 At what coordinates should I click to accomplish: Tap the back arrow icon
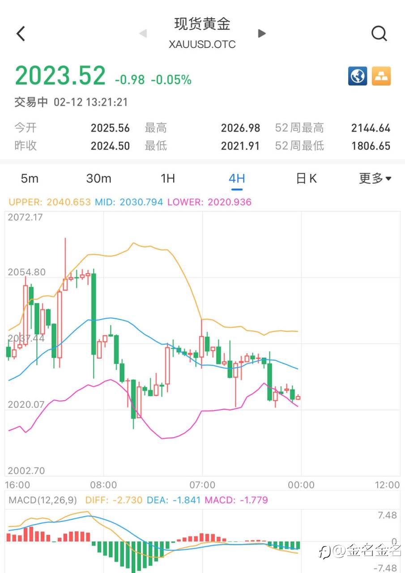(21, 34)
